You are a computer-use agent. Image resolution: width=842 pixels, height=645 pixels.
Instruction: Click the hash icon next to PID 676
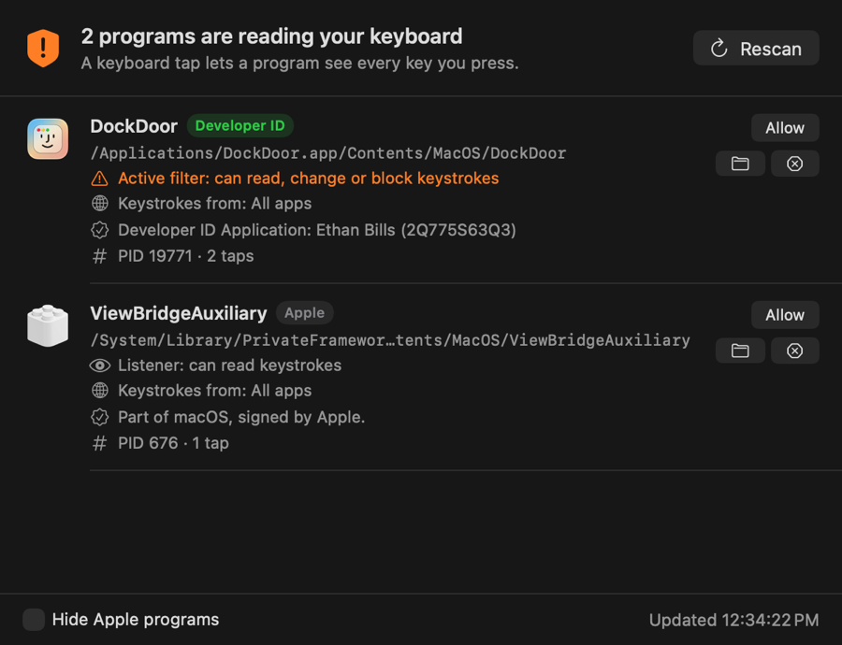(x=100, y=443)
